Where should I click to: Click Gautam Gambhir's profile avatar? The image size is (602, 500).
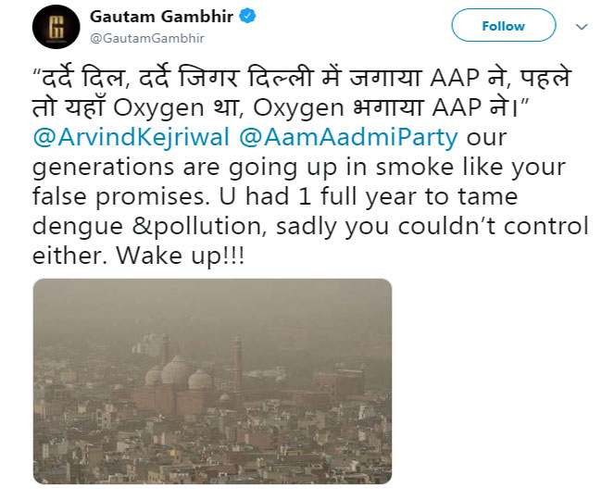[x=56, y=25]
